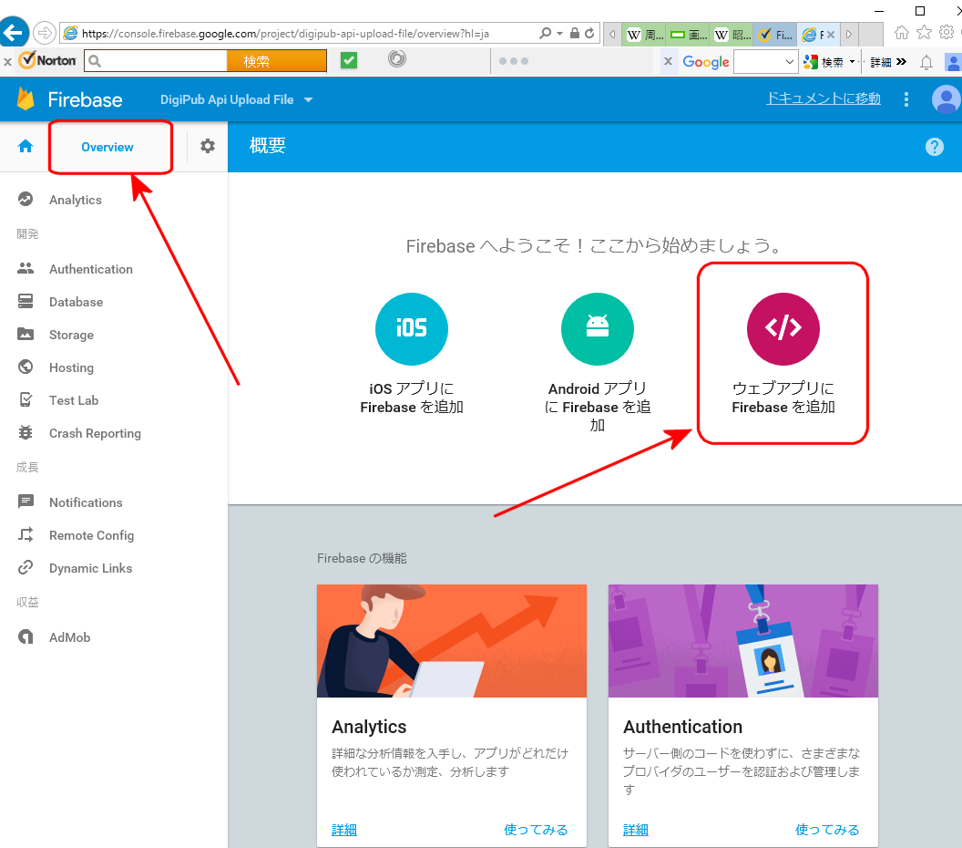Viewport: 962px width, 848px height.
Task: Click the Dynamic Links chain icon
Action: (x=26, y=567)
